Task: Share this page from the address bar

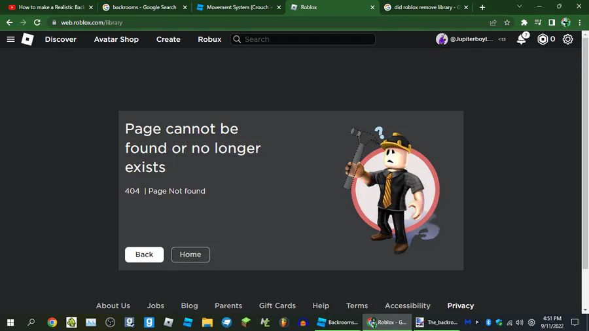Action: [x=493, y=22]
